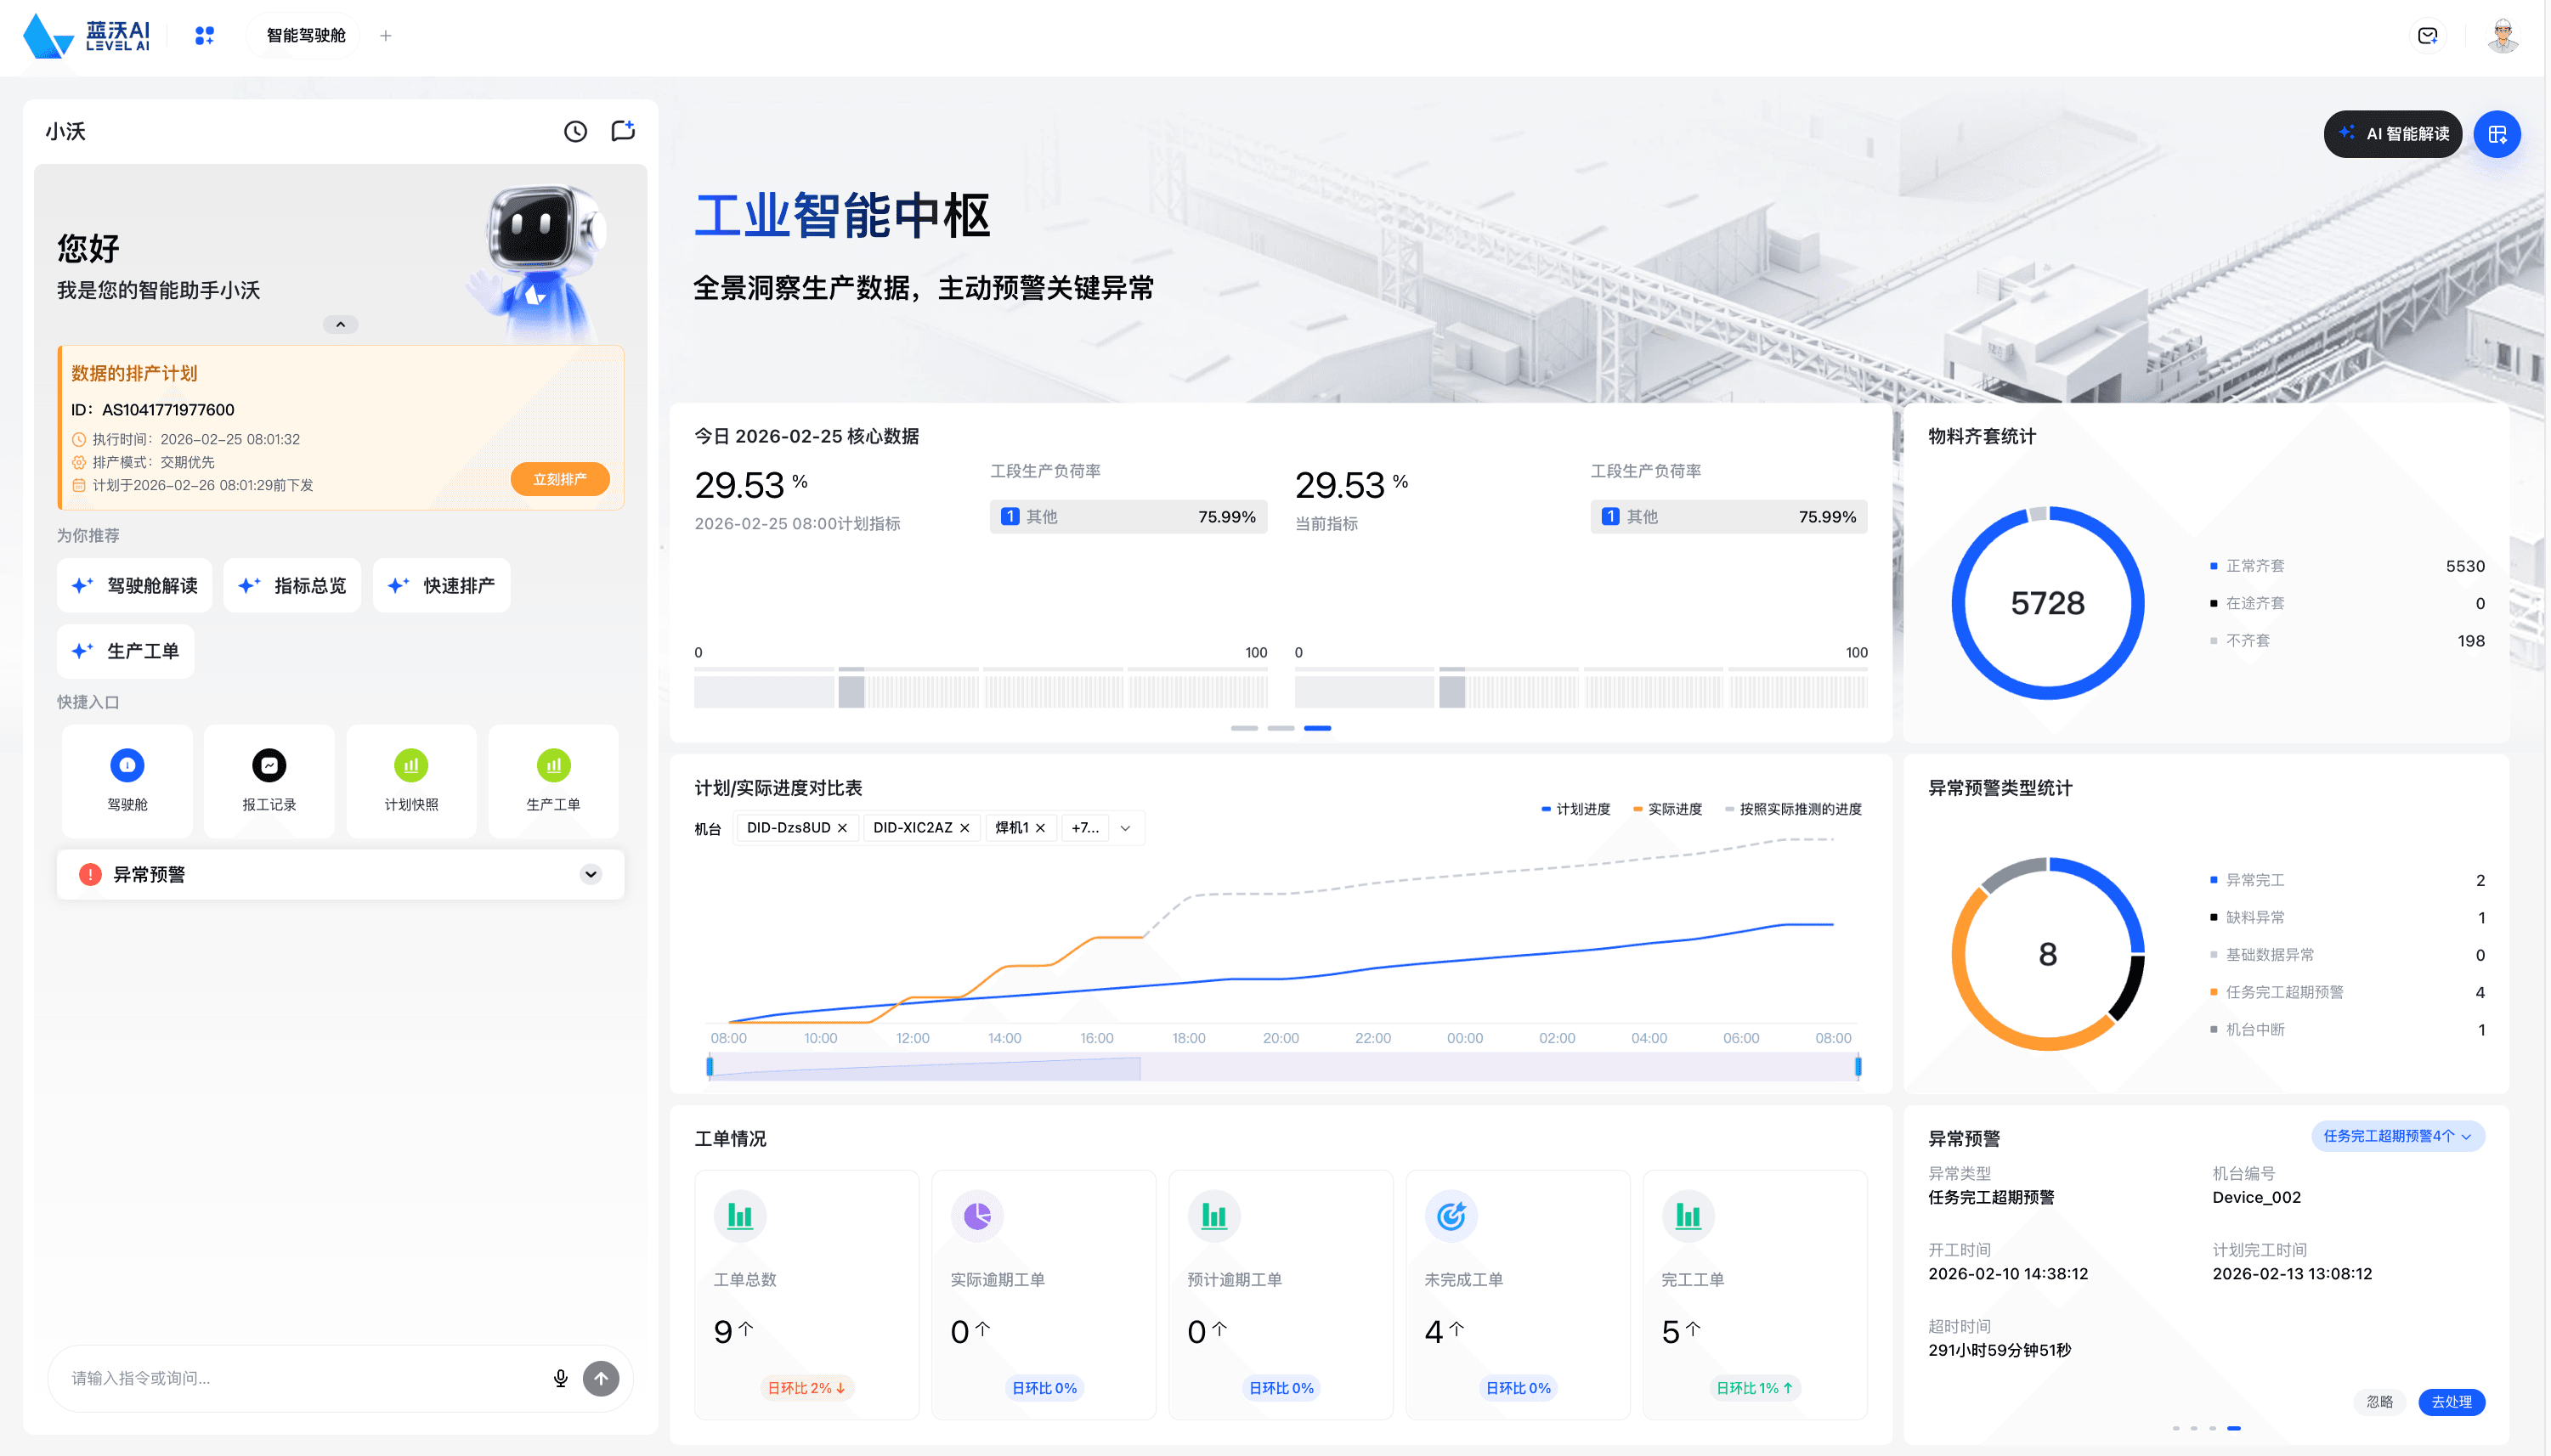
Task: Click the first 异常预警 pagination dot
Action: (2176, 1428)
